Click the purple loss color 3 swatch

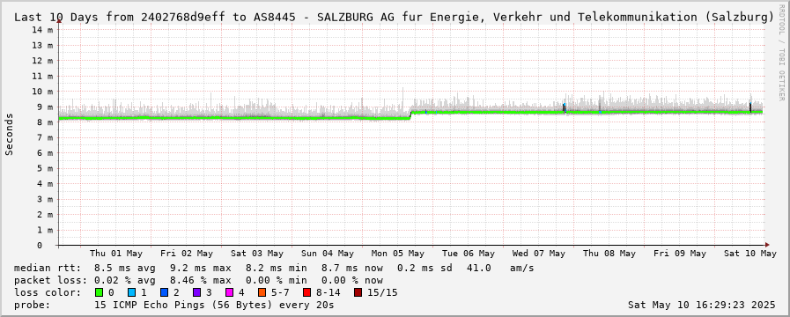pos(196,292)
